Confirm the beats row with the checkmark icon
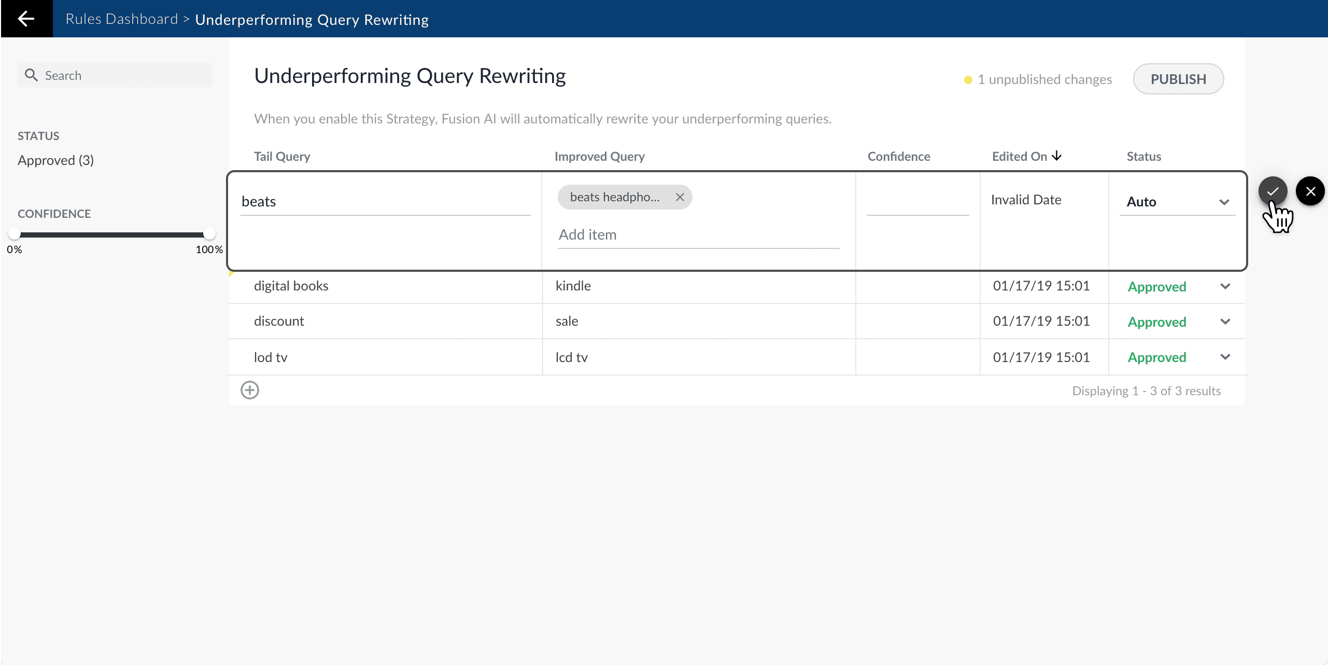This screenshot has width=1328, height=666. [x=1274, y=191]
